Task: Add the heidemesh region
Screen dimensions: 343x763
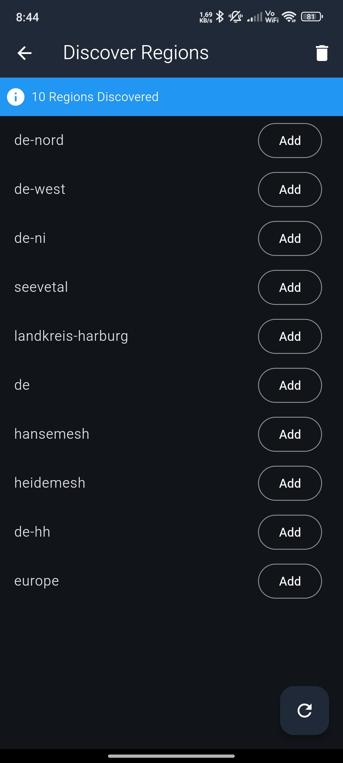Action: click(x=290, y=483)
